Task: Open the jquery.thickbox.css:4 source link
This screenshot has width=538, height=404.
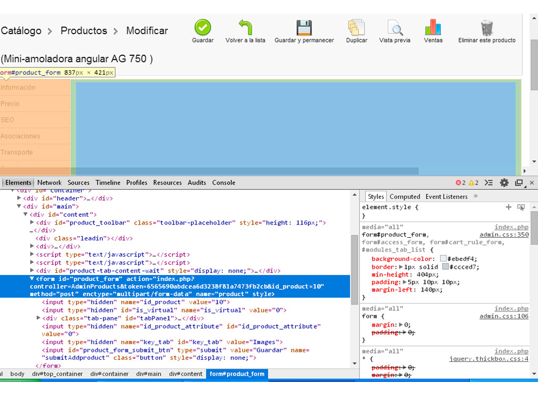Action: (x=489, y=359)
